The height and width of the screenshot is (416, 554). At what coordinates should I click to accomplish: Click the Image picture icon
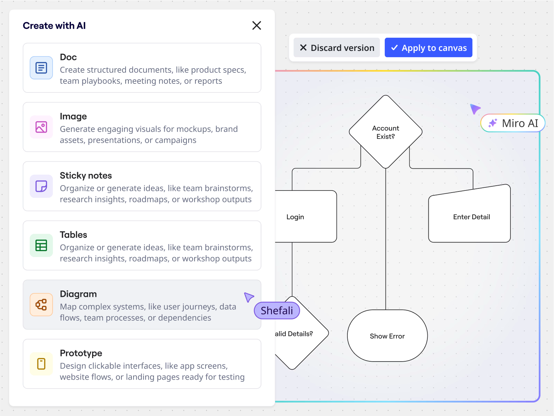click(41, 127)
